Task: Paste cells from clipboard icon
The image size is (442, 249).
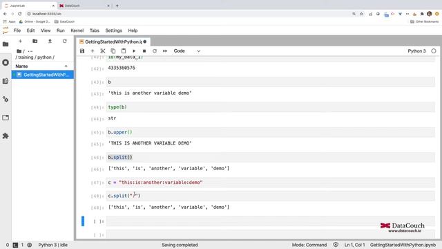Action: [124, 51]
